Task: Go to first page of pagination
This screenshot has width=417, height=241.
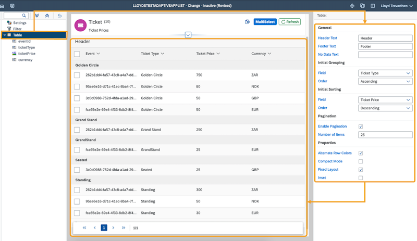Action: [x=84, y=227]
